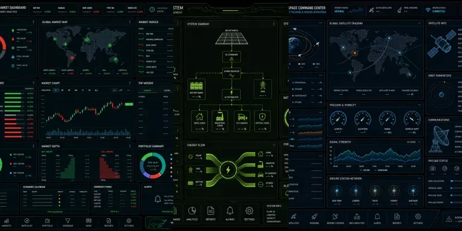Switch Market Chart to line chart type

(121, 90)
